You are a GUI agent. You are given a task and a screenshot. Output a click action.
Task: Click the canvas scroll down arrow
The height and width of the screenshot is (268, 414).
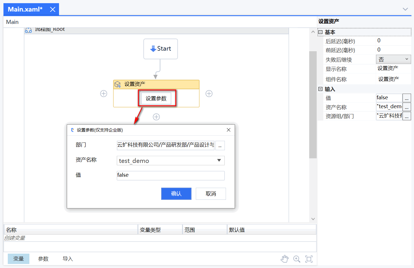pos(313,219)
